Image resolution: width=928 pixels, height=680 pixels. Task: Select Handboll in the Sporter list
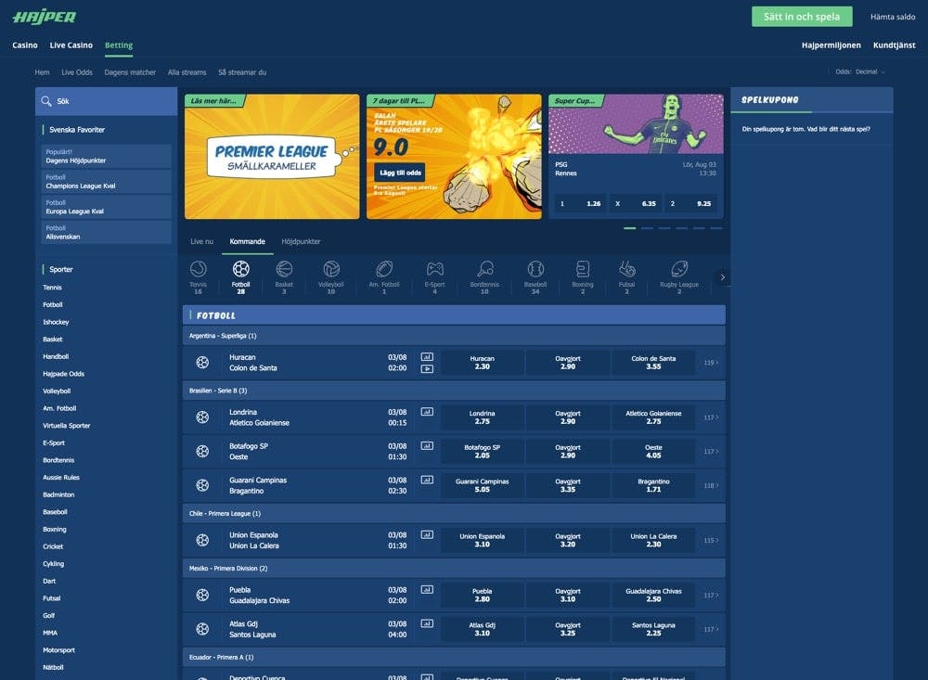(x=56, y=356)
